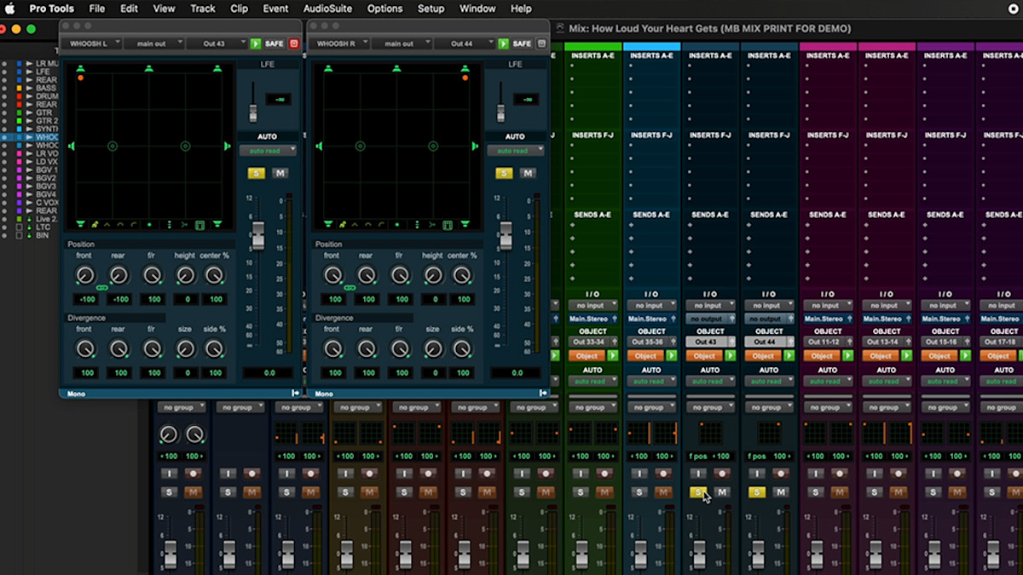
Task: Open the WHOOSH L track selector dropdown
Action: [x=93, y=43]
